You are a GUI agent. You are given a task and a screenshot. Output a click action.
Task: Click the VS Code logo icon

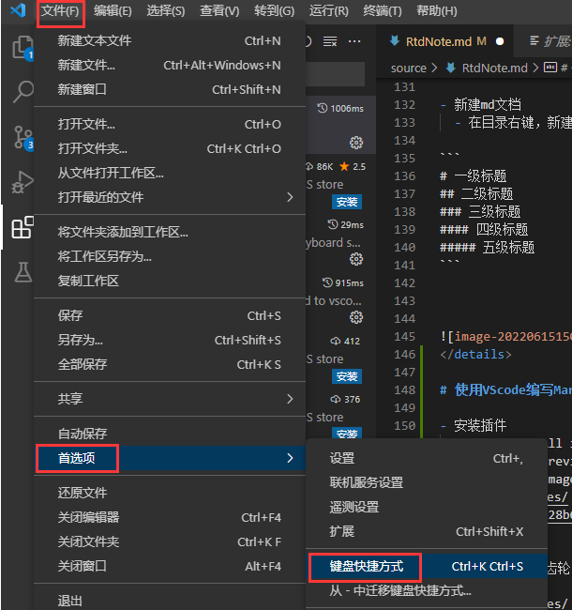pos(18,10)
